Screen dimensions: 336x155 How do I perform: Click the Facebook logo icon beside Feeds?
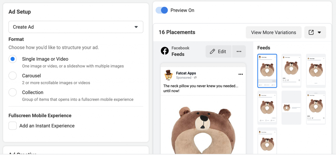point(165,51)
